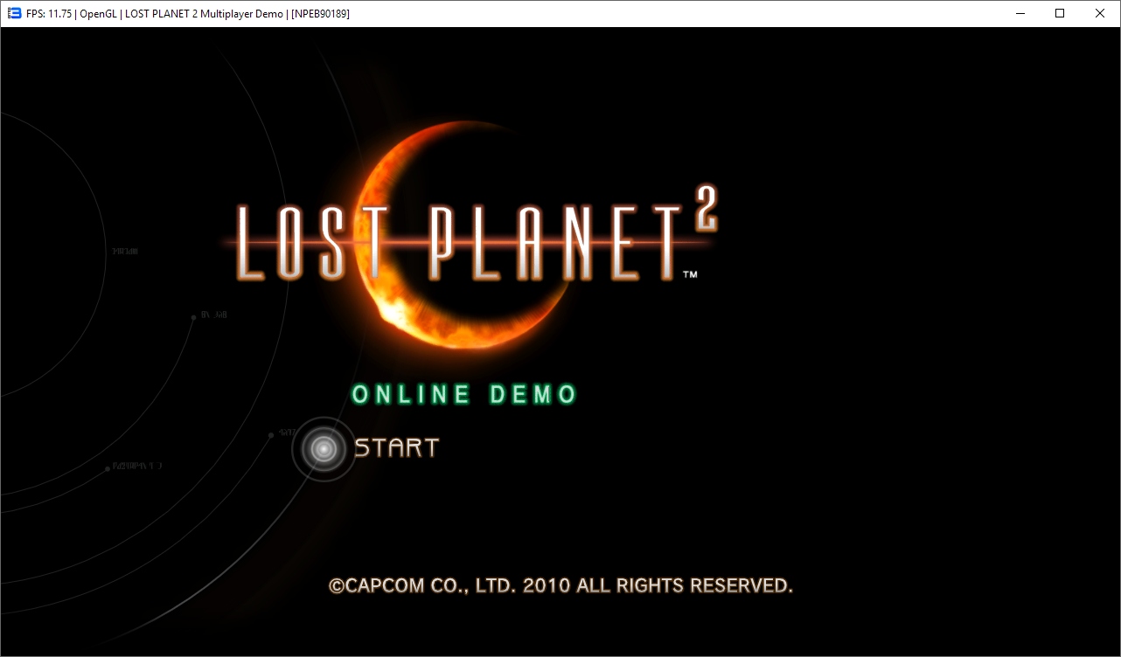1121x657 pixels.
Task: Click the START menu text
Action: (x=396, y=448)
